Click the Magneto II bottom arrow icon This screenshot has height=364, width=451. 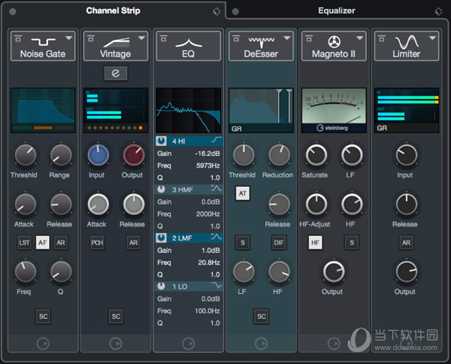pyautogui.click(x=334, y=344)
